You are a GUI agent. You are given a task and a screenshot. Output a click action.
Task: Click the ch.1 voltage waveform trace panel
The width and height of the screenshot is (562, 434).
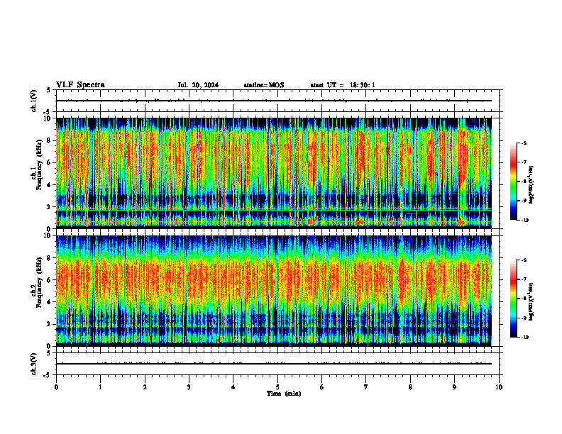coord(277,101)
